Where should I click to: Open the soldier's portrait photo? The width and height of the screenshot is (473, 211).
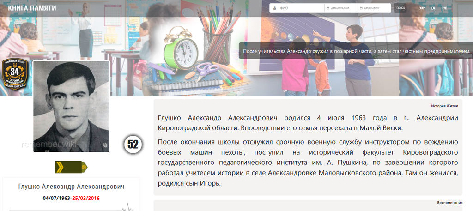(x=71, y=106)
